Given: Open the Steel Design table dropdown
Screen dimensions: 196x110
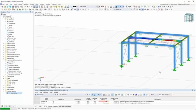Looking at the screenshot, I should (54, 95).
